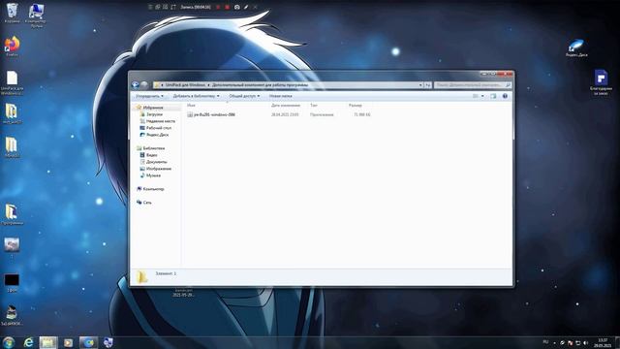This screenshot has height=349, width=620.
Task: Click the recorder's crop area icon
Action: [x=173, y=7]
